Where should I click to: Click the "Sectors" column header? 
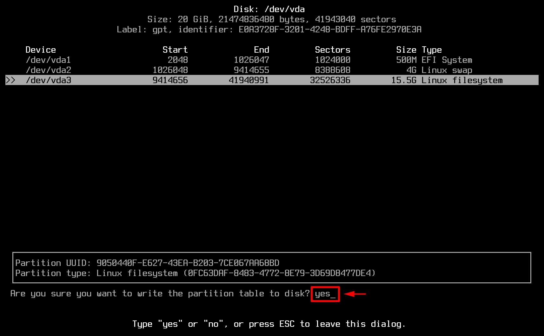click(x=333, y=50)
